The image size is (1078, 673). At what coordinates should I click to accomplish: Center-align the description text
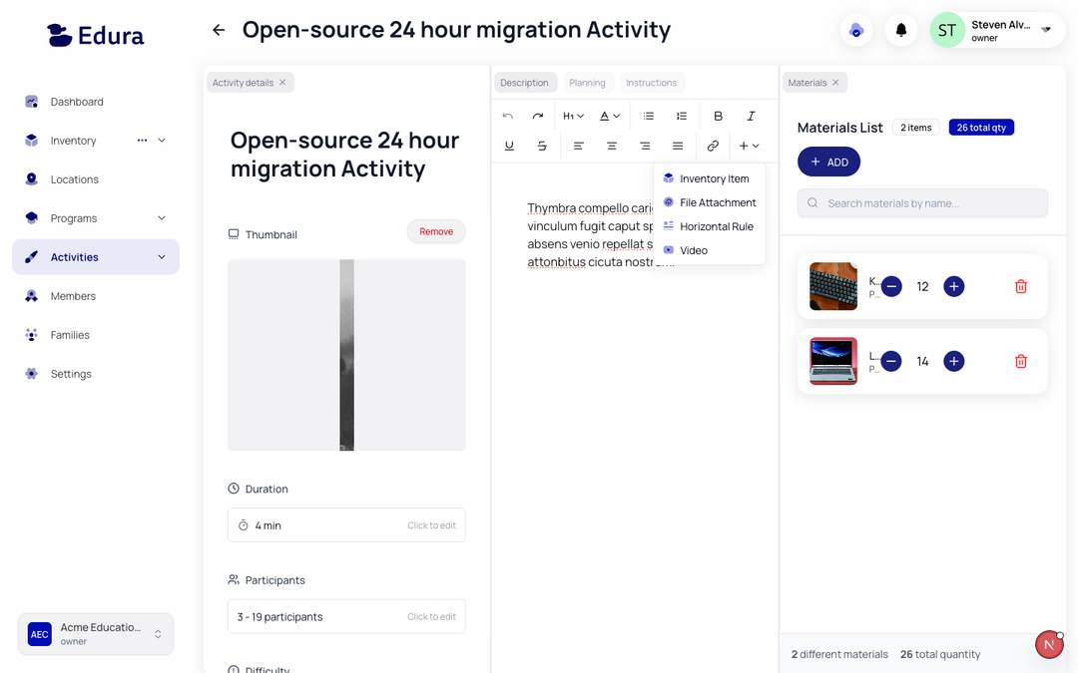click(612, 146)
